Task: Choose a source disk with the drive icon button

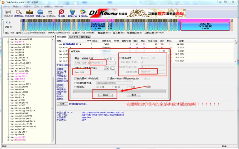Action: click(106, 59)
